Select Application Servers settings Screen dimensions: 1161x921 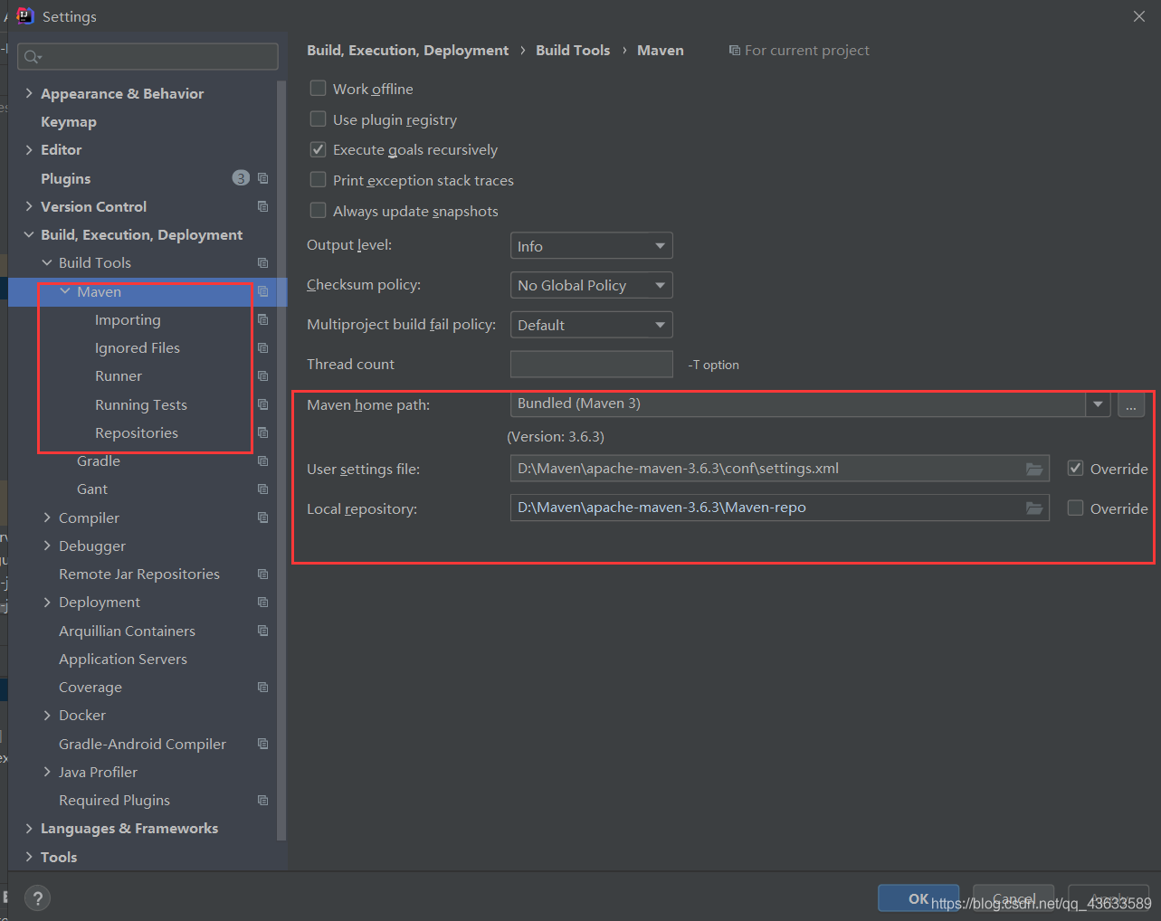click(x=123, y=659)
